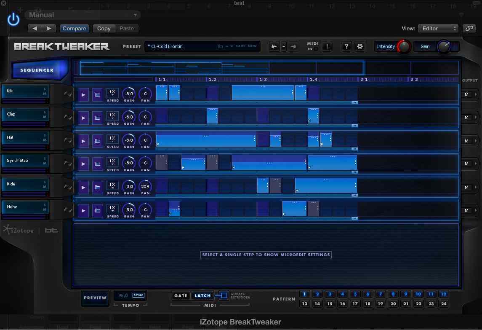This screenshot has width=482, height=330.
Task: Open the Noise track pattern folder
Action: (x=97, y=211)
